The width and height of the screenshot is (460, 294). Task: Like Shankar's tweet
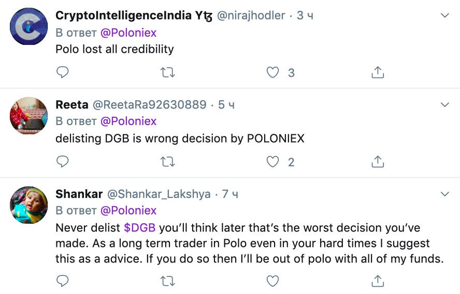click(x=273, y=281)
